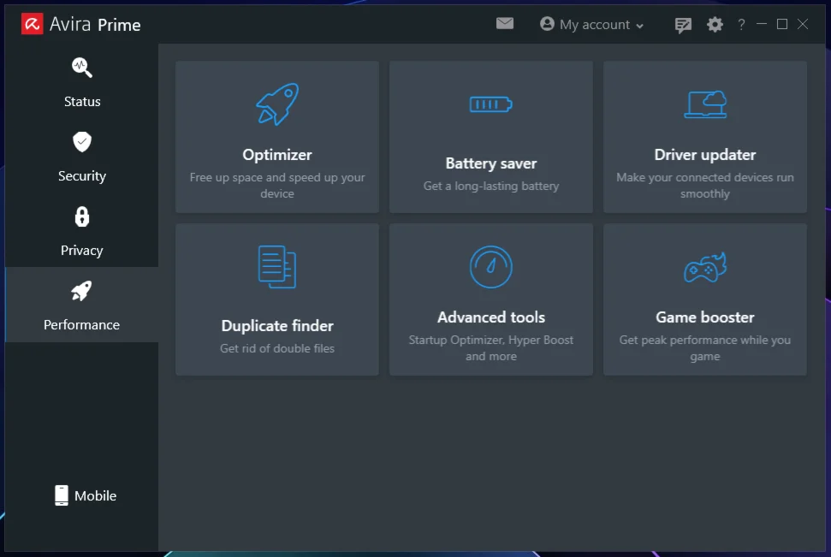Screen dimensions: 831x557
Task: Go to the Security section
Action: pos(82,157)
